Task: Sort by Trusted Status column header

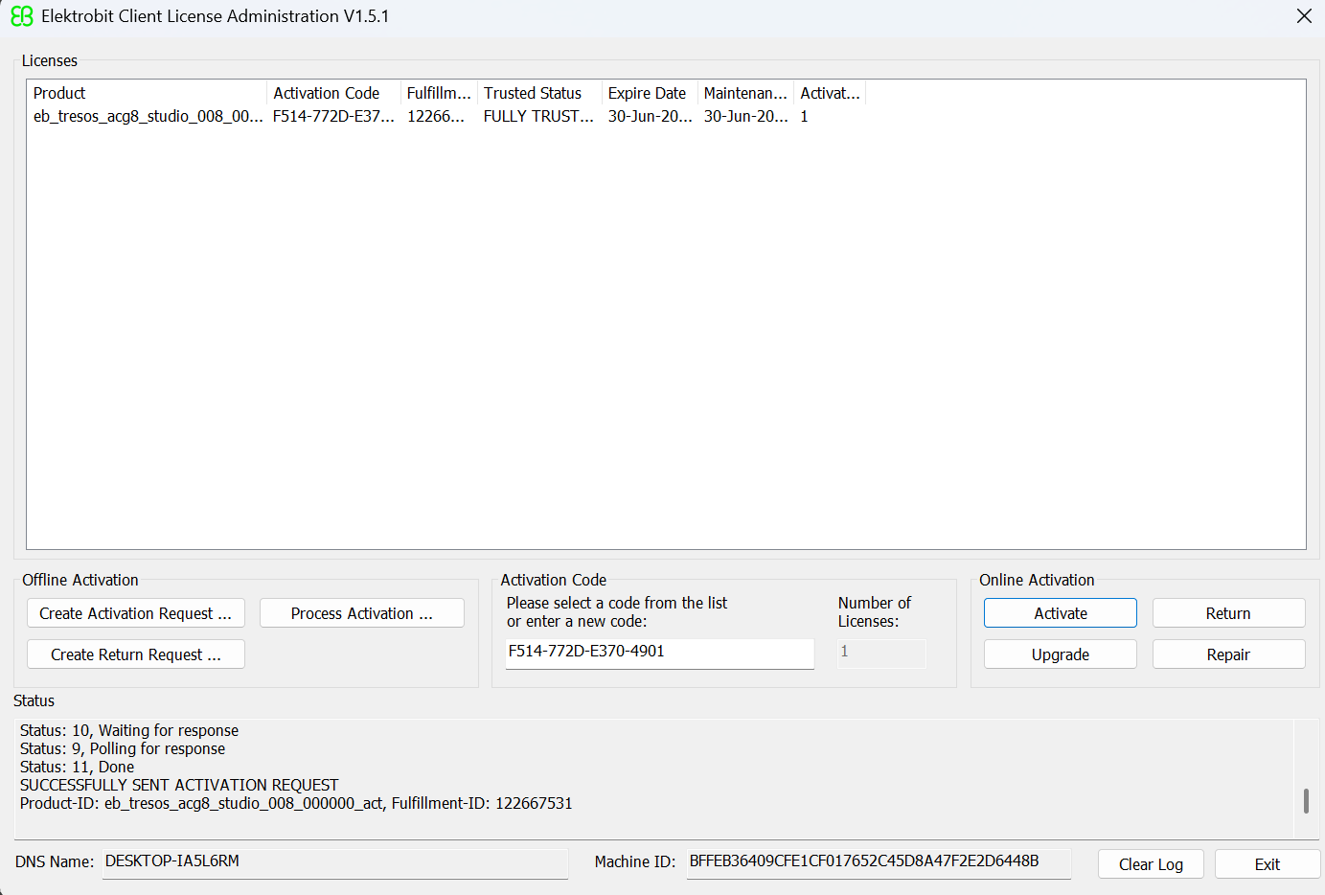Action: [539, 93]
